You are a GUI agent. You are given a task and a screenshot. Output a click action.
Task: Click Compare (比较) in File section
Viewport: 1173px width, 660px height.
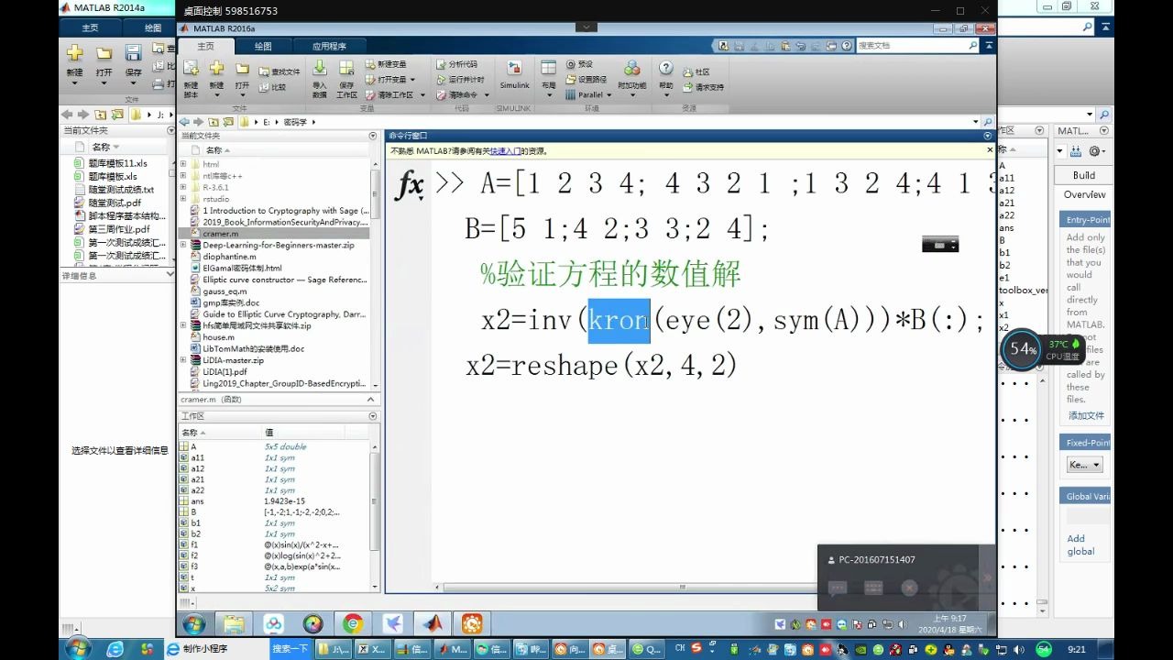[272, 87]
